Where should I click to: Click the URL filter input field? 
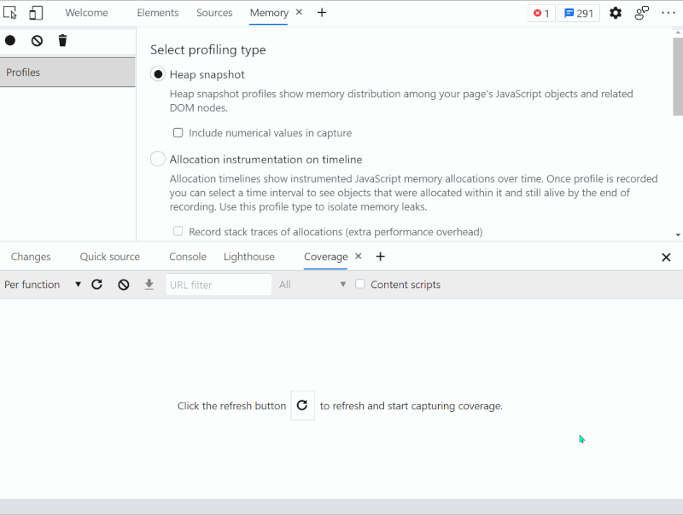(x=218, y=284)
